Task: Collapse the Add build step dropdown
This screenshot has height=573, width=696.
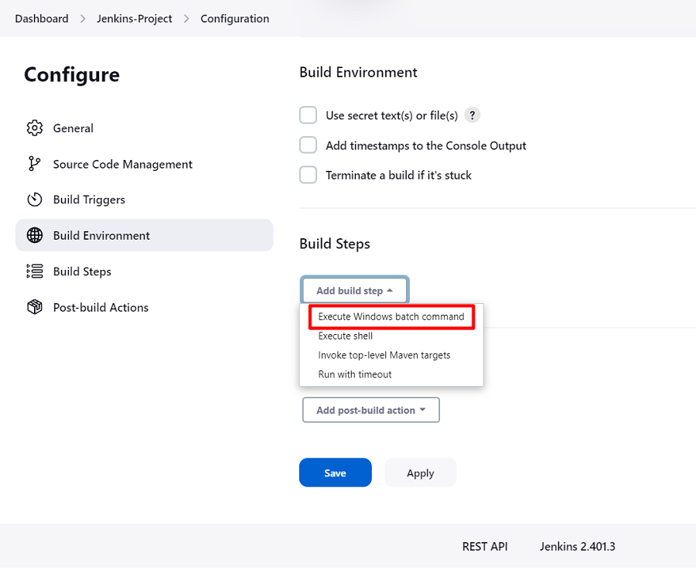Action: [354, 291]
